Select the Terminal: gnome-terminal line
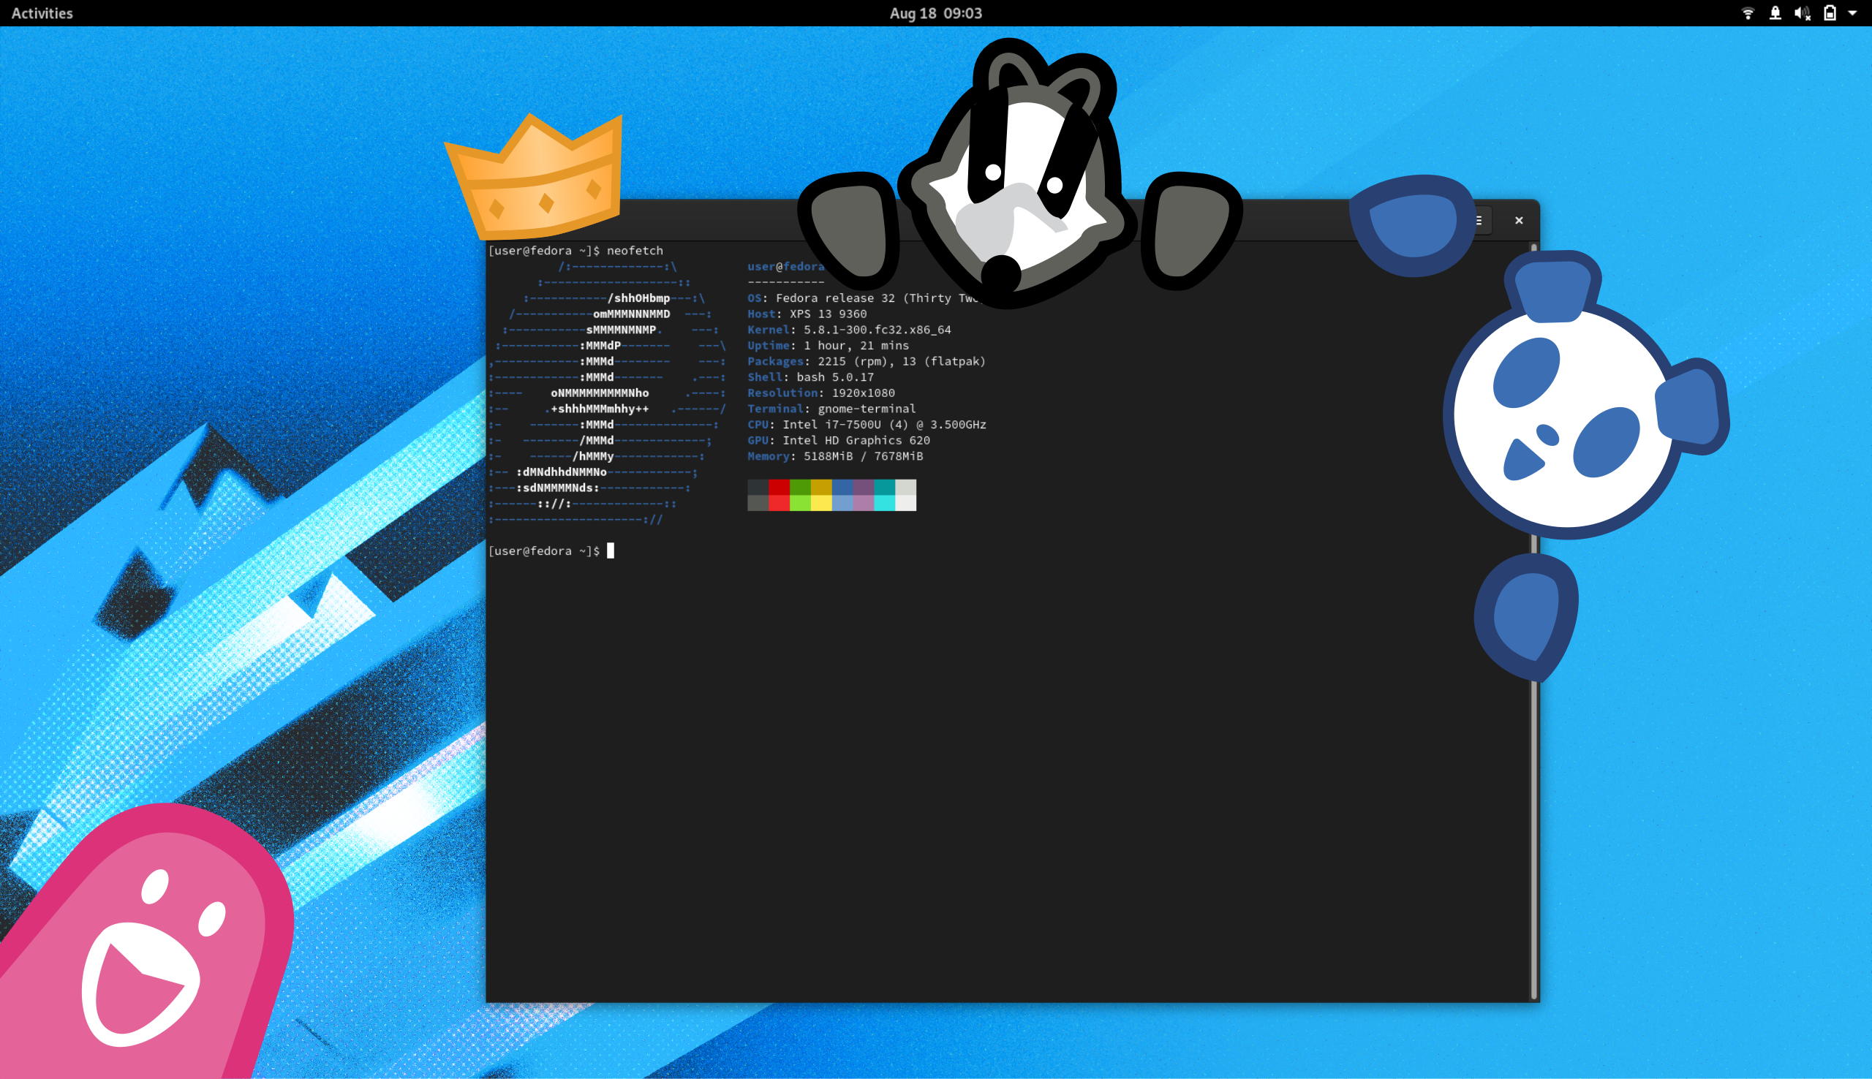The image size is (1872, 1079). click(831, 409)
